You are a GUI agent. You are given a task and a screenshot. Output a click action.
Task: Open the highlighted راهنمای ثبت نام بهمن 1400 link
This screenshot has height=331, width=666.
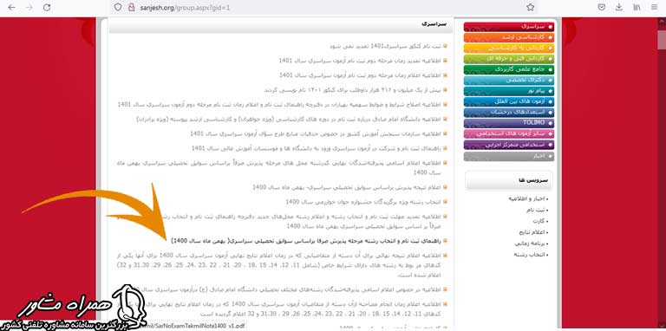(x=307, y=241)
